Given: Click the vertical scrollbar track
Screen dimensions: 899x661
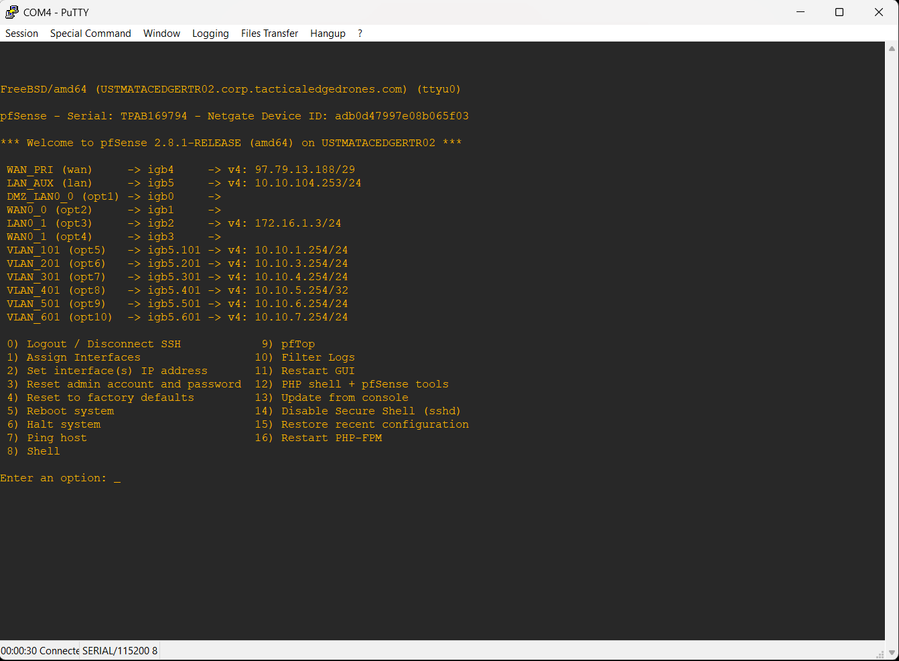Looking at the screenshot, I should 892,335.
